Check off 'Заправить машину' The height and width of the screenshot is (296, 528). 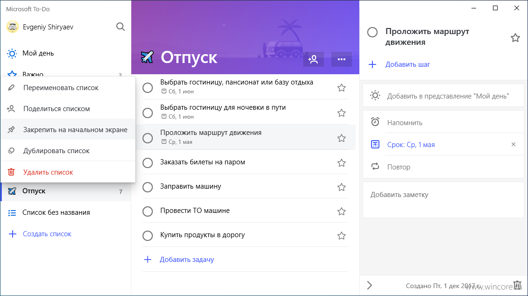tap(148, 187)
